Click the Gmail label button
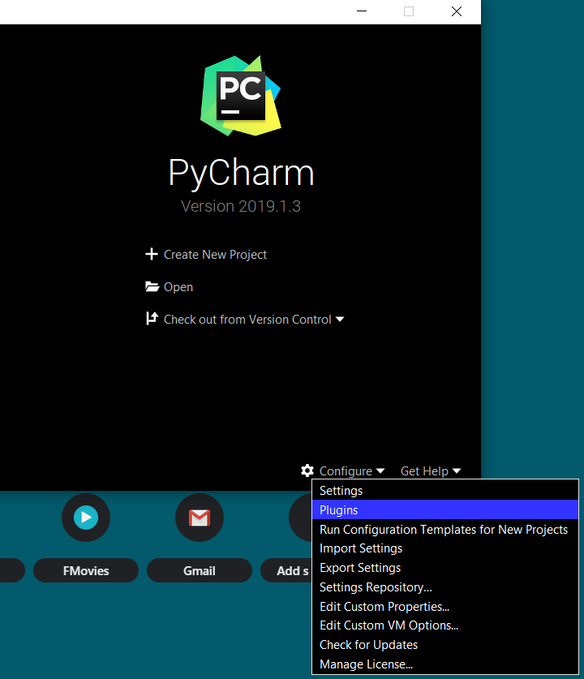This screenshot has height=679, width=584. (x=200, y=570)
